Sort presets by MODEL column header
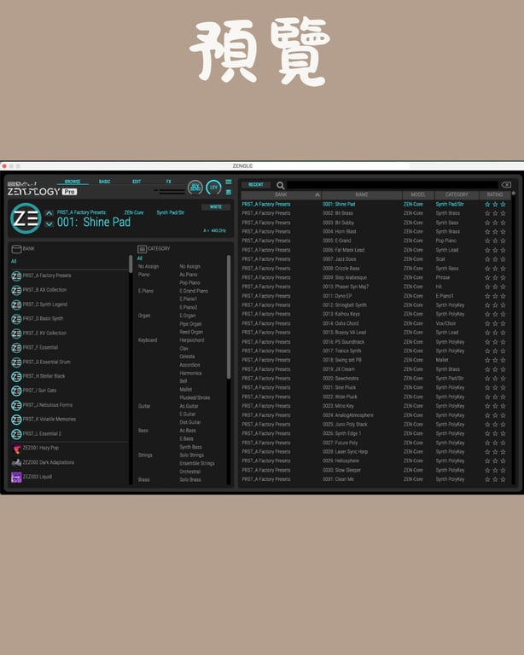 [418, 195]
